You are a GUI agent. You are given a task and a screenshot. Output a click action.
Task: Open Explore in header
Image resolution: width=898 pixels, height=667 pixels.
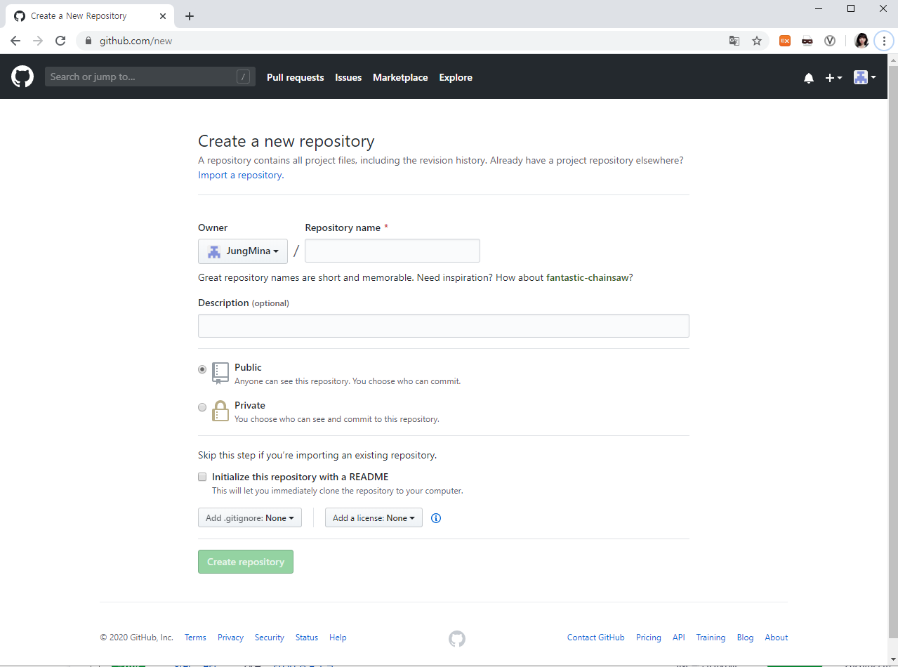[x=456, y=77]
